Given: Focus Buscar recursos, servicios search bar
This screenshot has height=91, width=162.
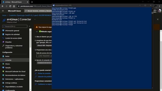Looking at the screenshot, I should 38,11.
